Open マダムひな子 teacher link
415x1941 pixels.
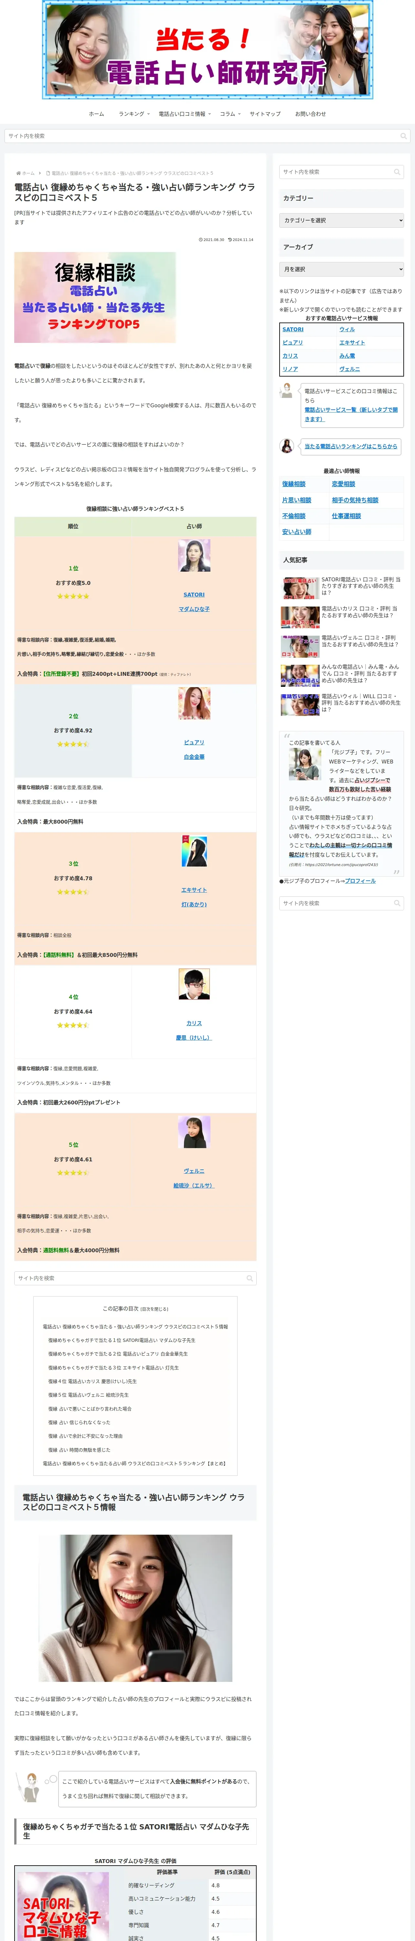tap(194, 609)
